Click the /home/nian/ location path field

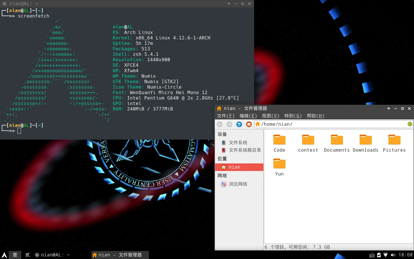[x=331, y=124]
